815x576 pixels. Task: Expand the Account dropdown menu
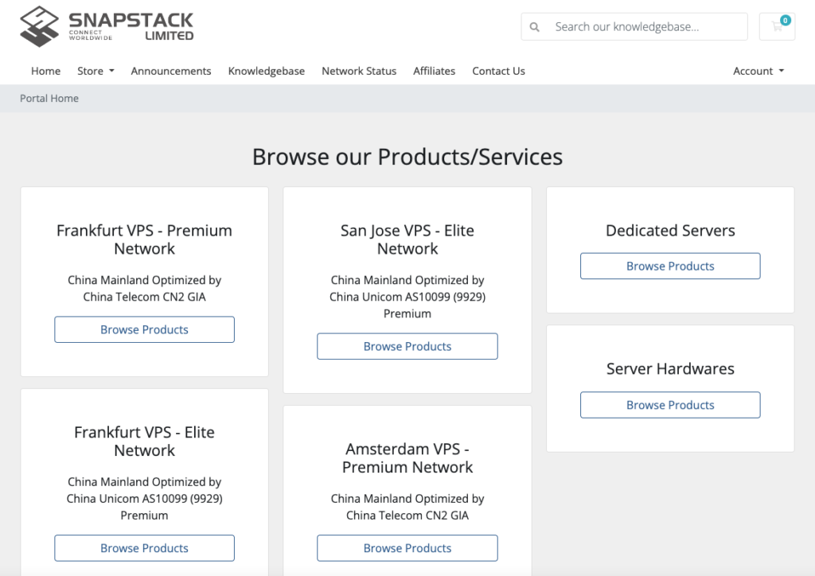(x=758, y=71)
